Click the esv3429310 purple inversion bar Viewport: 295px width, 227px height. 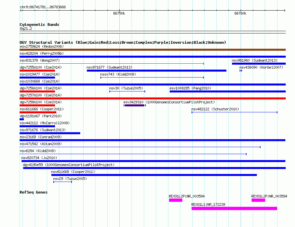coord(135,105)
